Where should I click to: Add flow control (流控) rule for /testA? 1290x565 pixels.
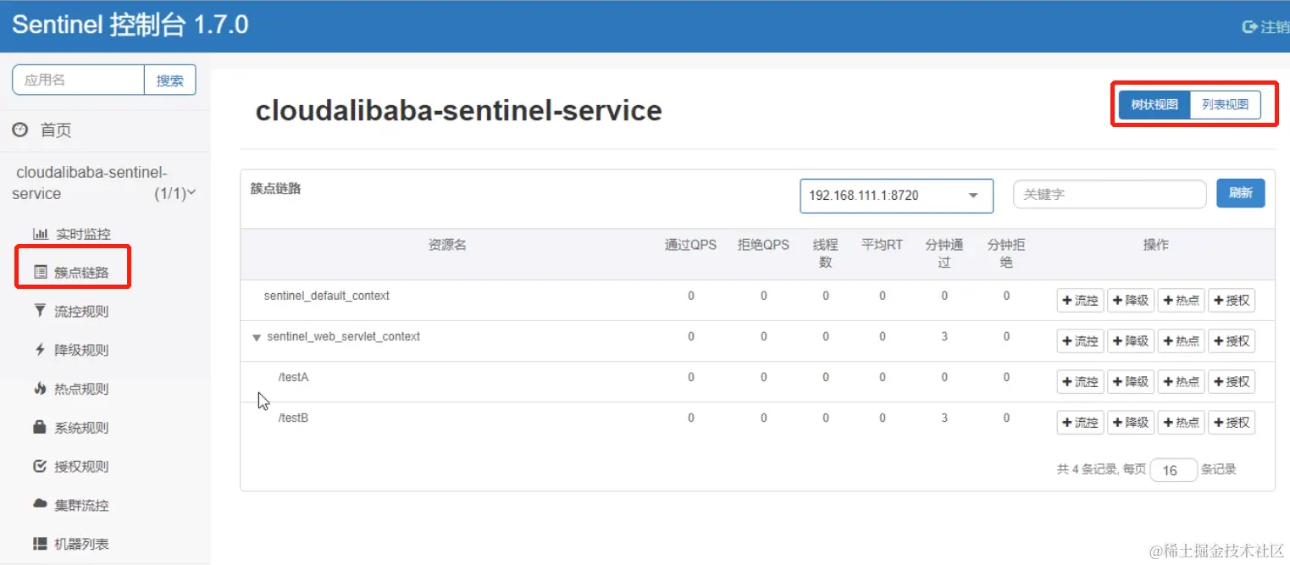(1080, 382)
